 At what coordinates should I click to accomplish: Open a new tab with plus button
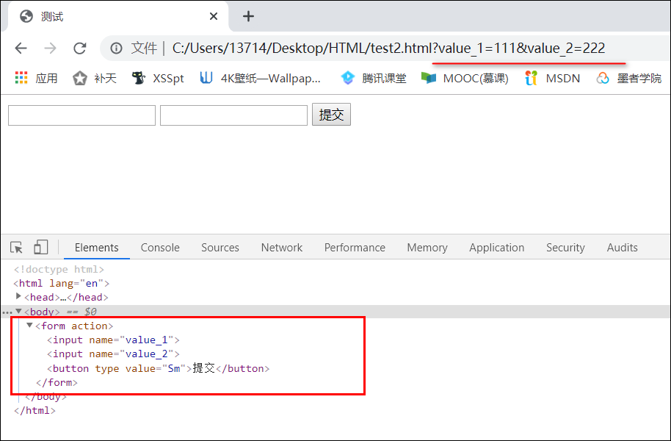coord(248,16)
